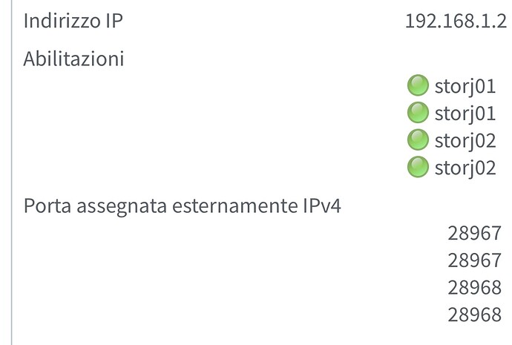The height and width of the screenshot is (345, 512).
Task: Click the panel's left vertical border line
Action: (x=11, y=172)
